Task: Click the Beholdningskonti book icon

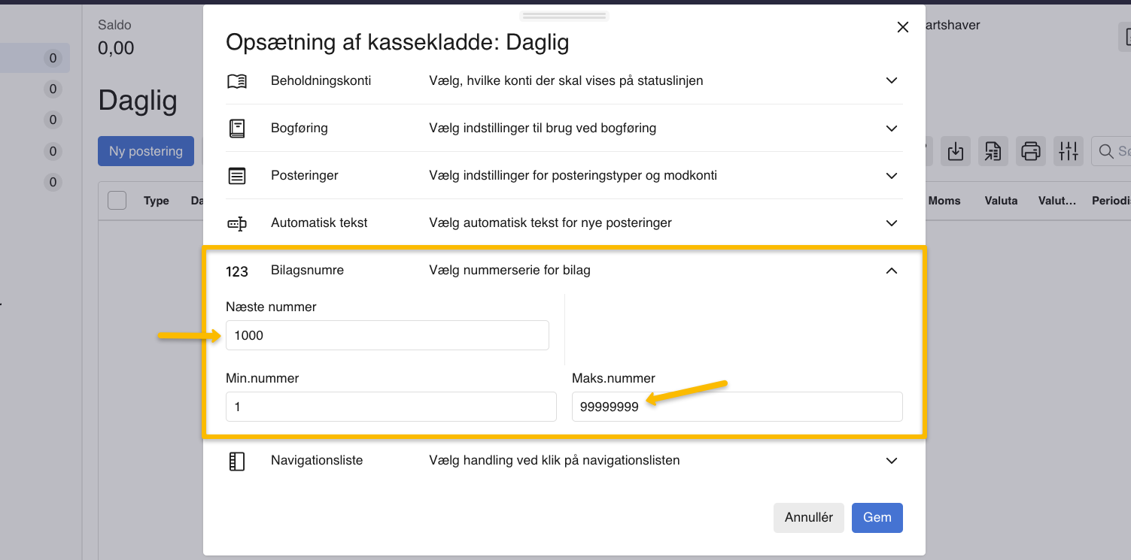Action: tap(237, 80)
